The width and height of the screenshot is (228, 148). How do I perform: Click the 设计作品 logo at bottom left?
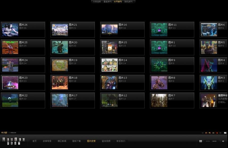[x=13, y=141]
